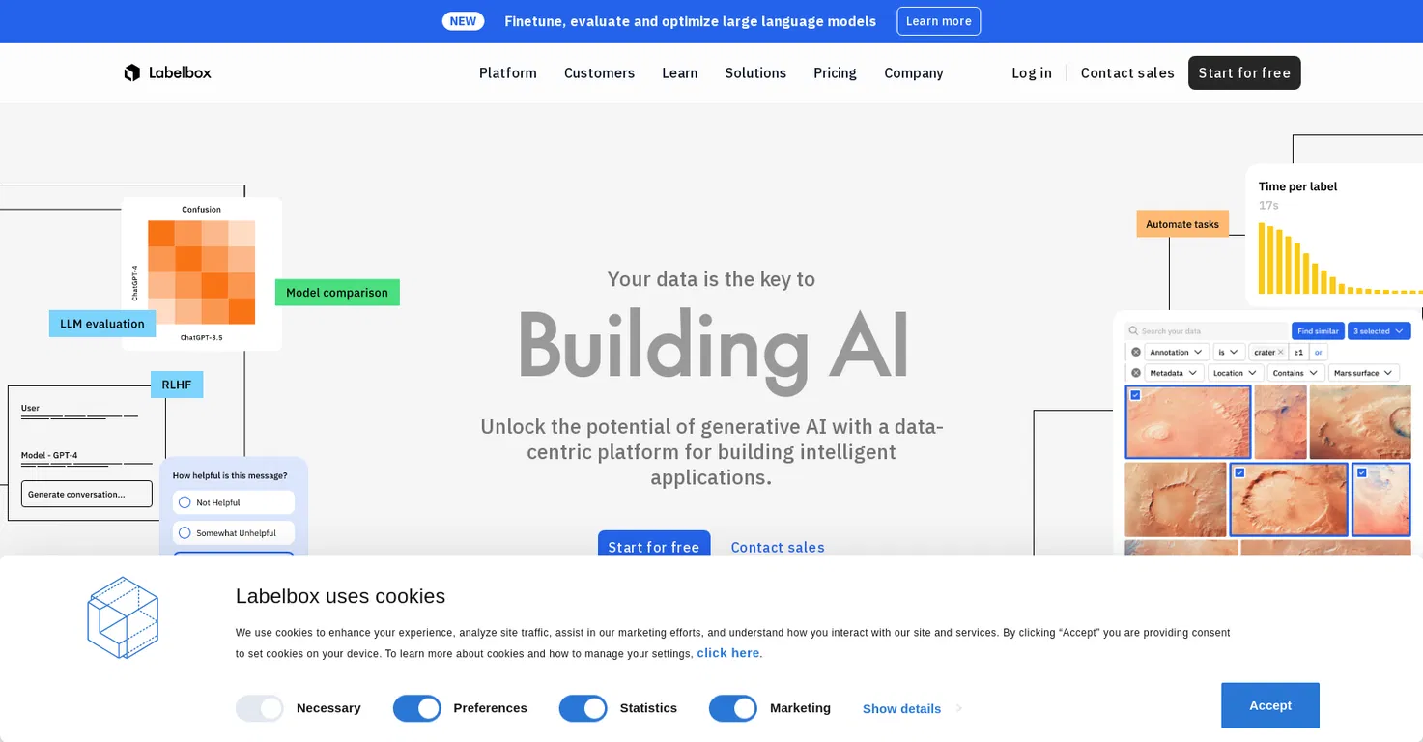The image size is (1423, 742).
Task: Remove the Annotation filter row
Action: pos(1136,353)
